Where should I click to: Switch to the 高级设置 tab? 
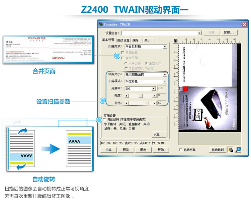click(x=123, y=41)
